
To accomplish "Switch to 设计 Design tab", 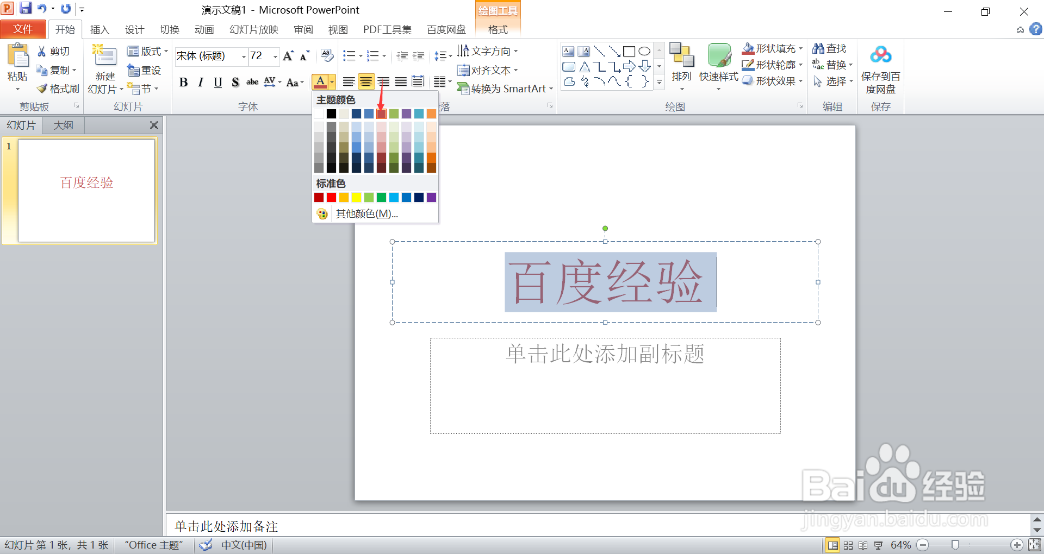I will pos(135,30).
